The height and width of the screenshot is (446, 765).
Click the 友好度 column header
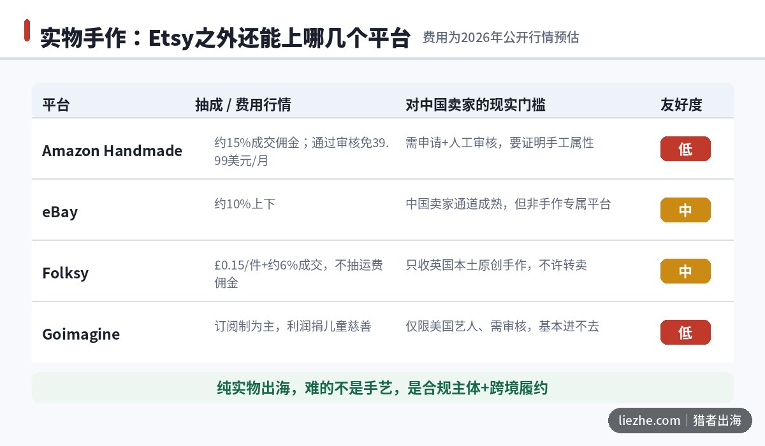click(681, 105)
